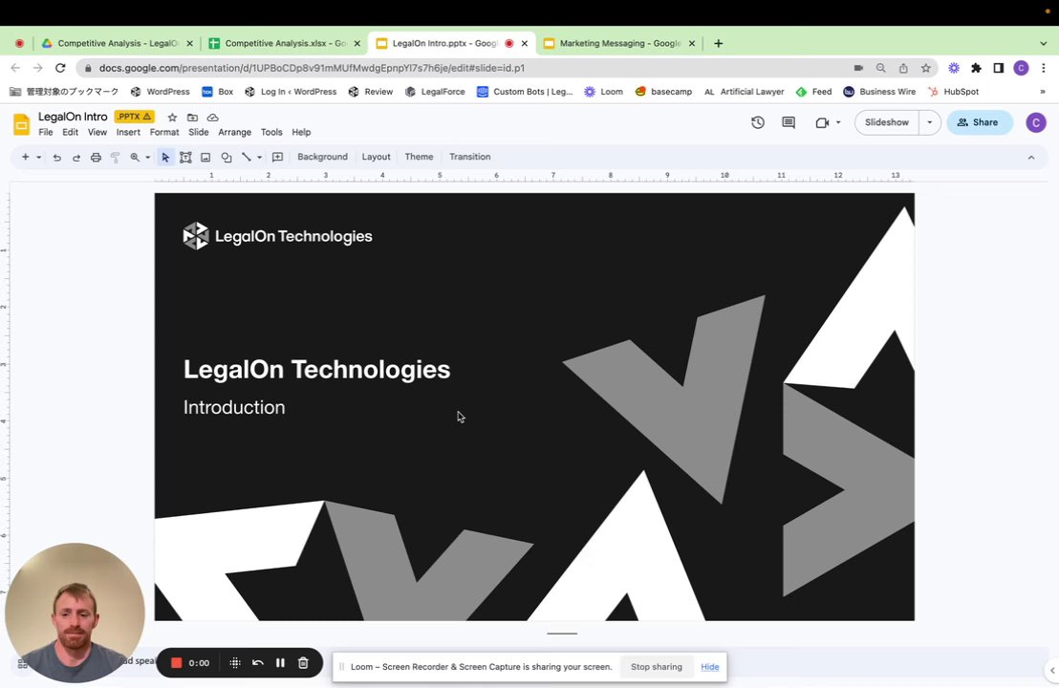Add a new slide with plus icon
The width and height of the screenshot is (1059, 688).
coord(25,157)
